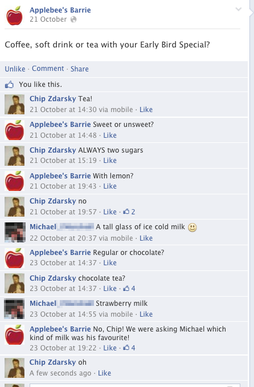Like the 'oh' comment by Chip
Screen dimensions: 254x387
104,373
